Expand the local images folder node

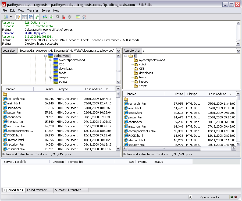tap(51, 77)
